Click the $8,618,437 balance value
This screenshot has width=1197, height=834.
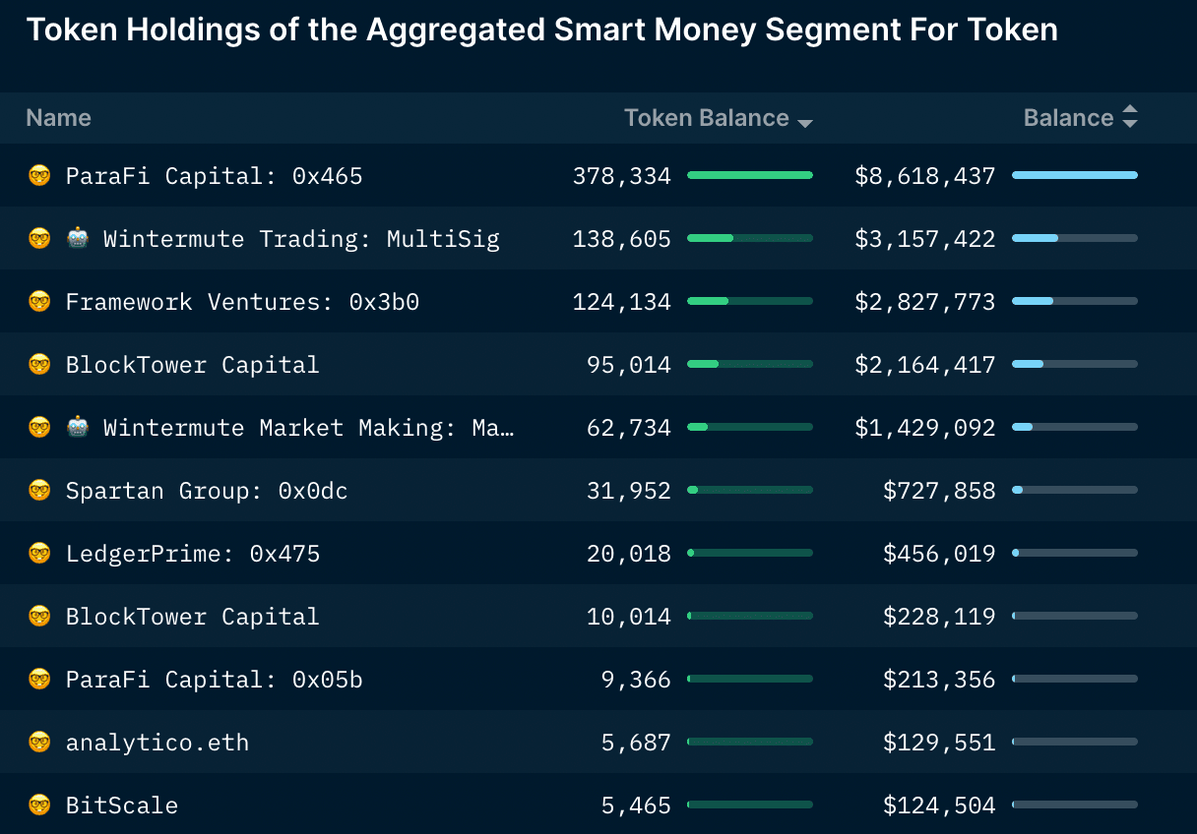[x=924, y=175]
